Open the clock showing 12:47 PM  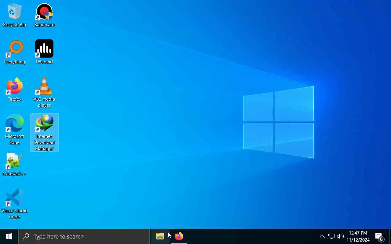358,236
